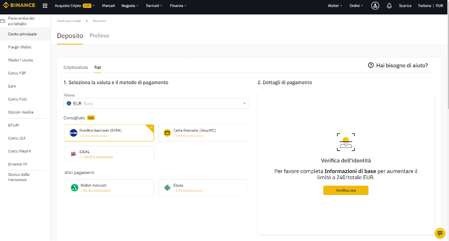Click the EUR currency setting in header
Image resolution: width=449 pixels, height=241 pixels.
click(439, 6)
